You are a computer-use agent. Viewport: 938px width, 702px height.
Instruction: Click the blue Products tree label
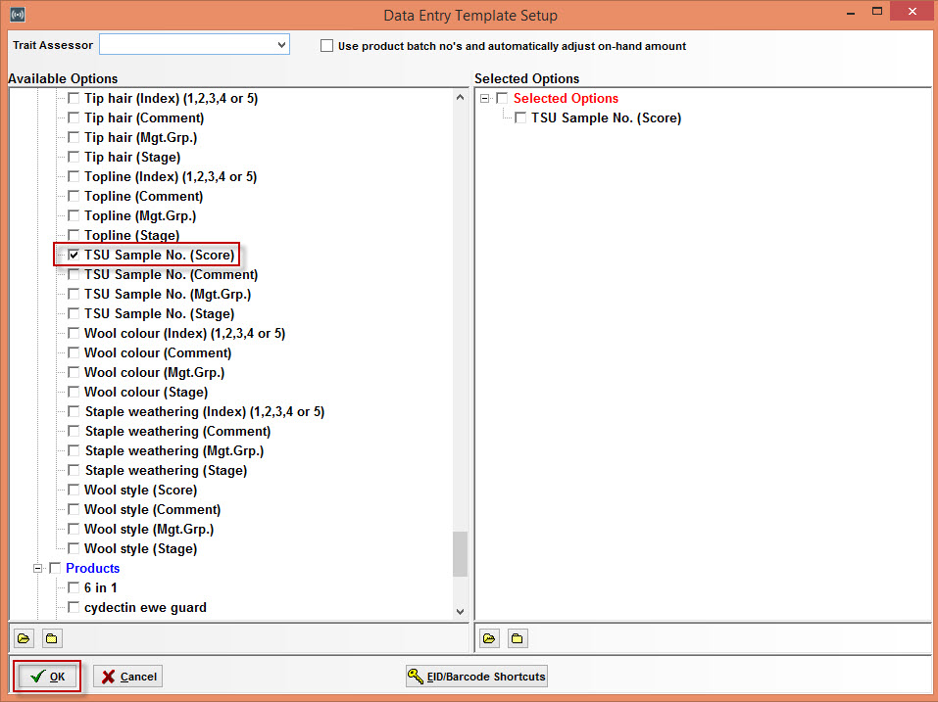tap(93, 568)
